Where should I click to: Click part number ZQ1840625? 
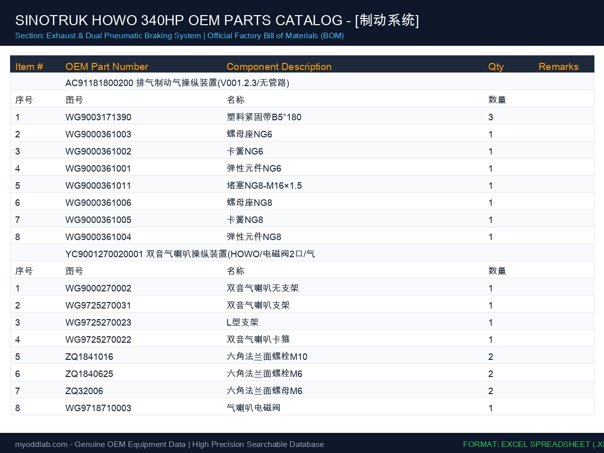(x=89, y=374)
